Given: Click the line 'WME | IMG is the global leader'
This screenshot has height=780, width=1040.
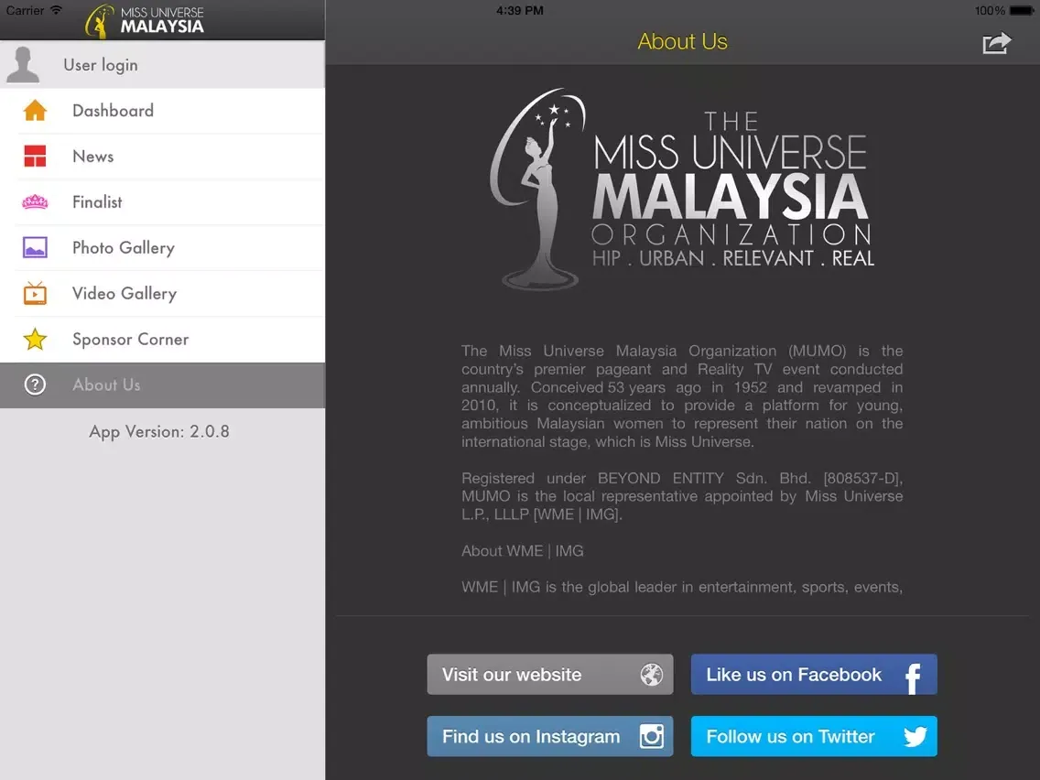Looking at the screenshot, I should pos(682,587).
